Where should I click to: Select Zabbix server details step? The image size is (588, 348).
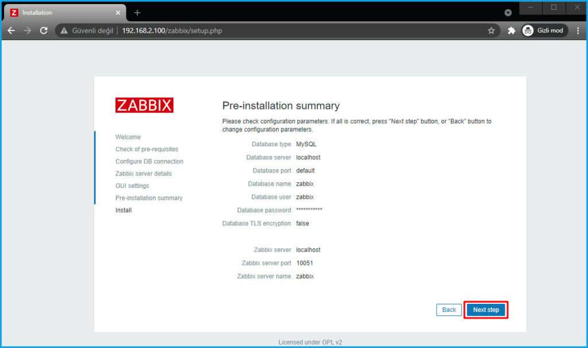(x=144, y=174)
